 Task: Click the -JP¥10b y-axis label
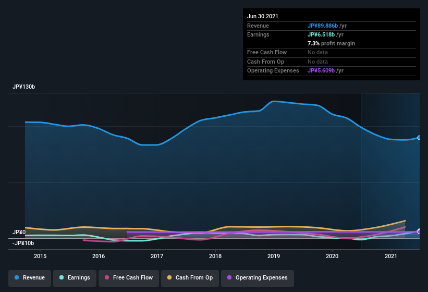coord(23,243)
